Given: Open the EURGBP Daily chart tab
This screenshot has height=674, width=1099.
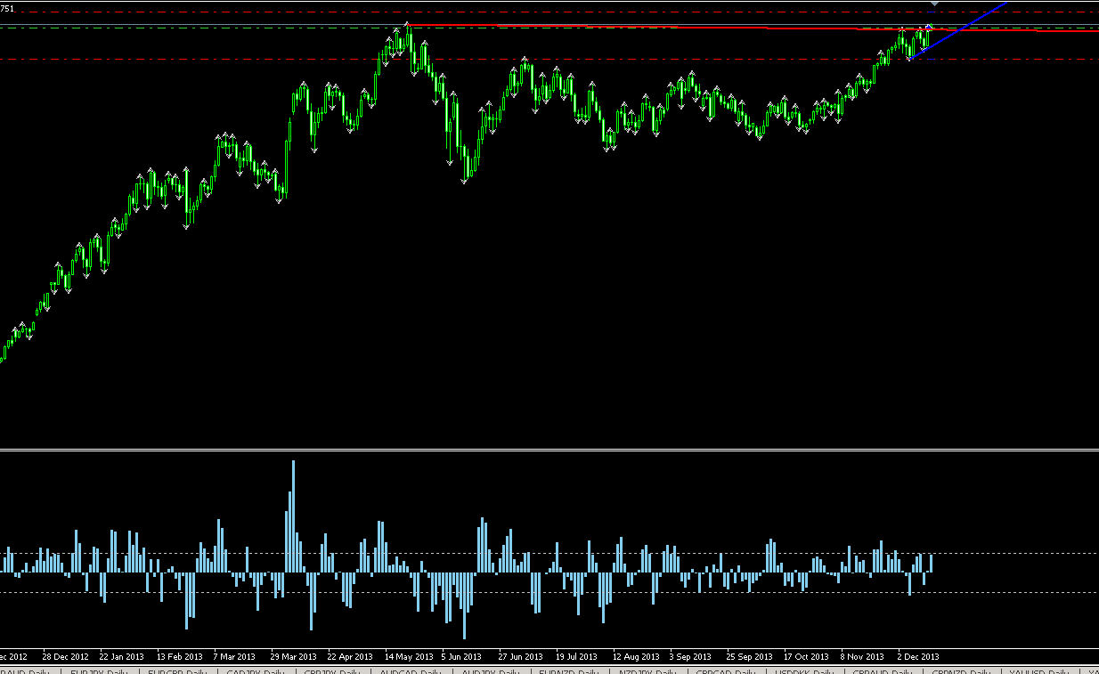Looking at the screenshot, I should coord(177,670).
